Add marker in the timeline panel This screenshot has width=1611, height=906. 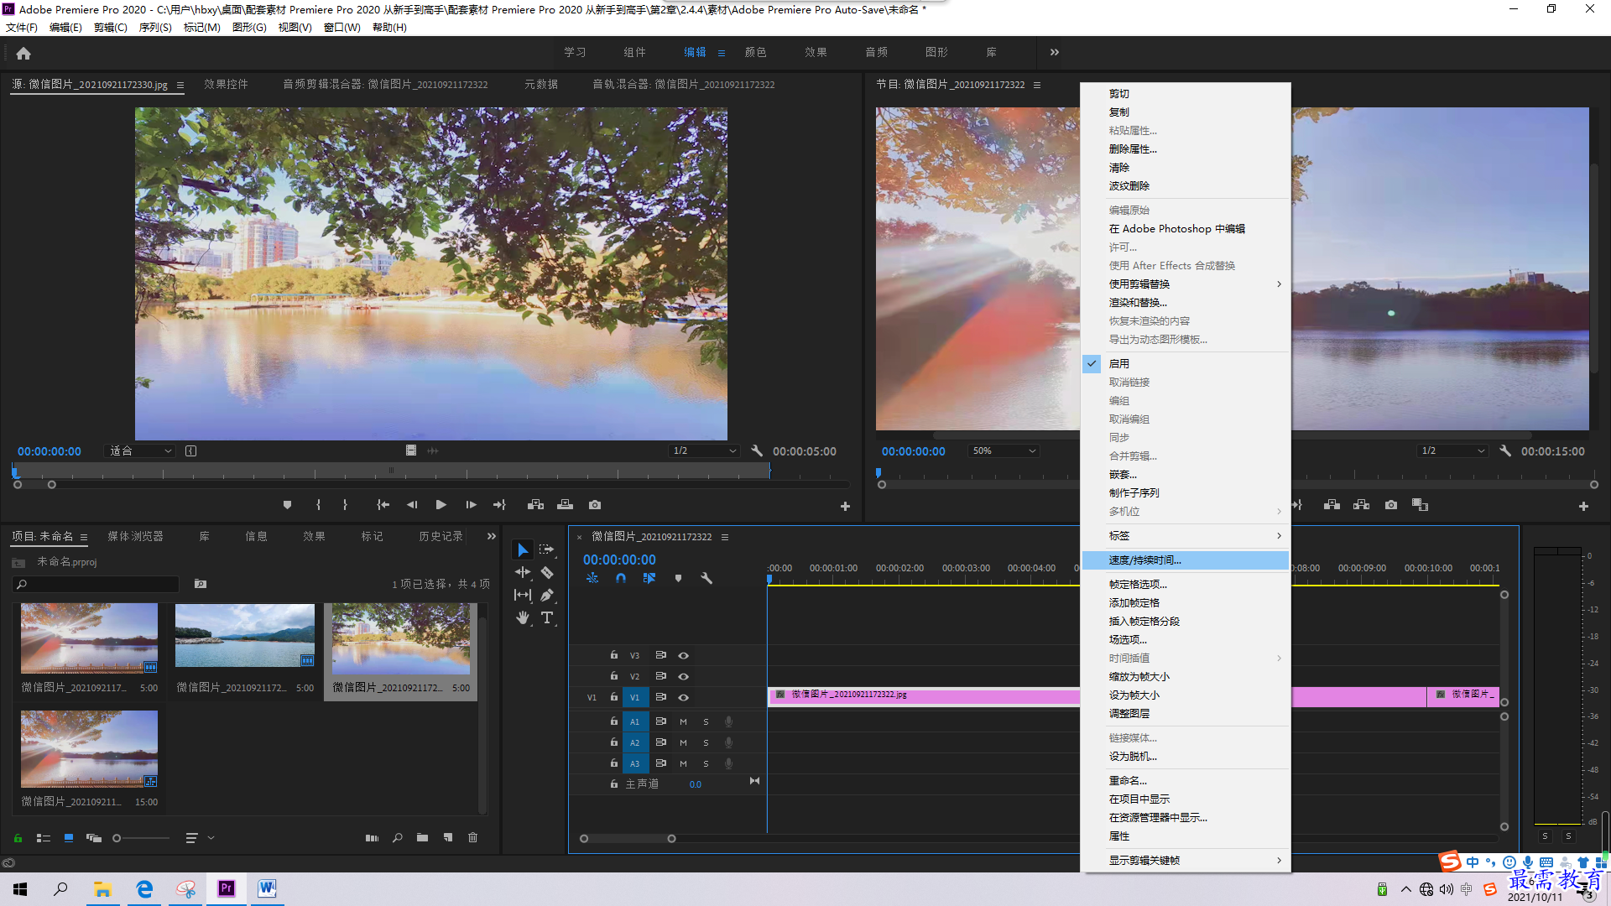[678, 578]
